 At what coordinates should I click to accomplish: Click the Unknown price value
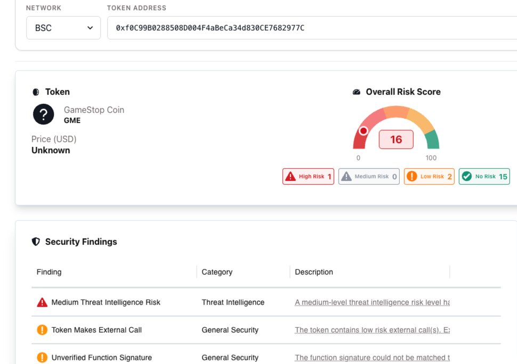click(51, 151)
